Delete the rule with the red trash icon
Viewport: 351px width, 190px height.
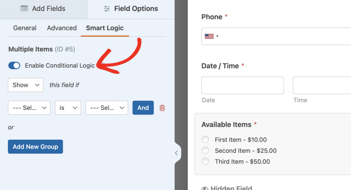coord(162,108)
